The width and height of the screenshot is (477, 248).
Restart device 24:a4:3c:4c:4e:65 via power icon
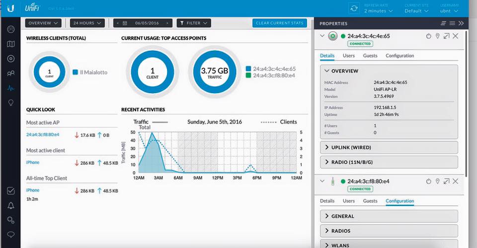pyautogui.click(x=429, y=36)
